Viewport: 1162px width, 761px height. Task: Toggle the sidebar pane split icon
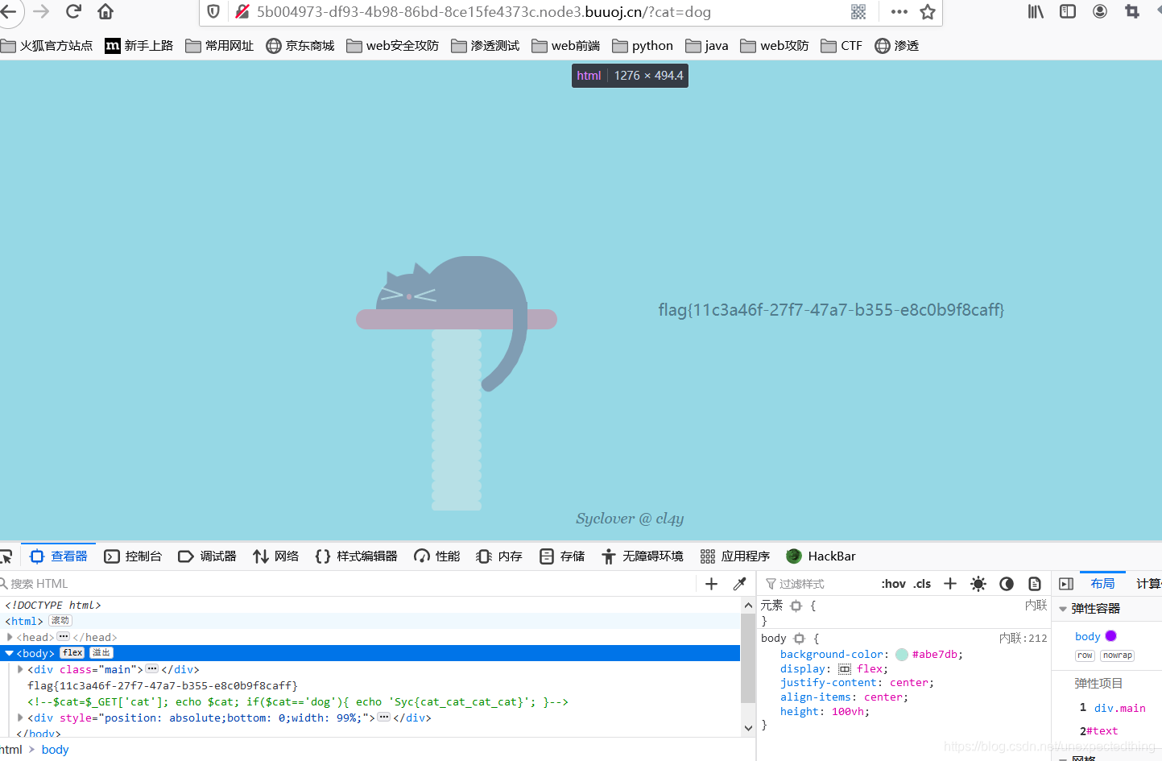pos(1066,584)
